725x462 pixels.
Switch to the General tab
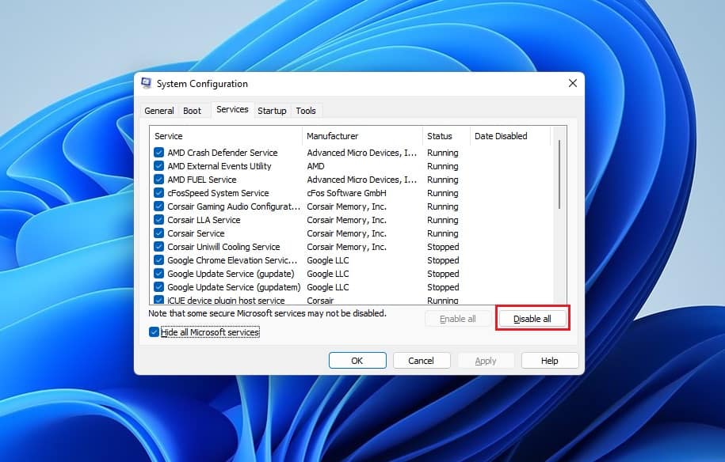(x=159, y=111)
